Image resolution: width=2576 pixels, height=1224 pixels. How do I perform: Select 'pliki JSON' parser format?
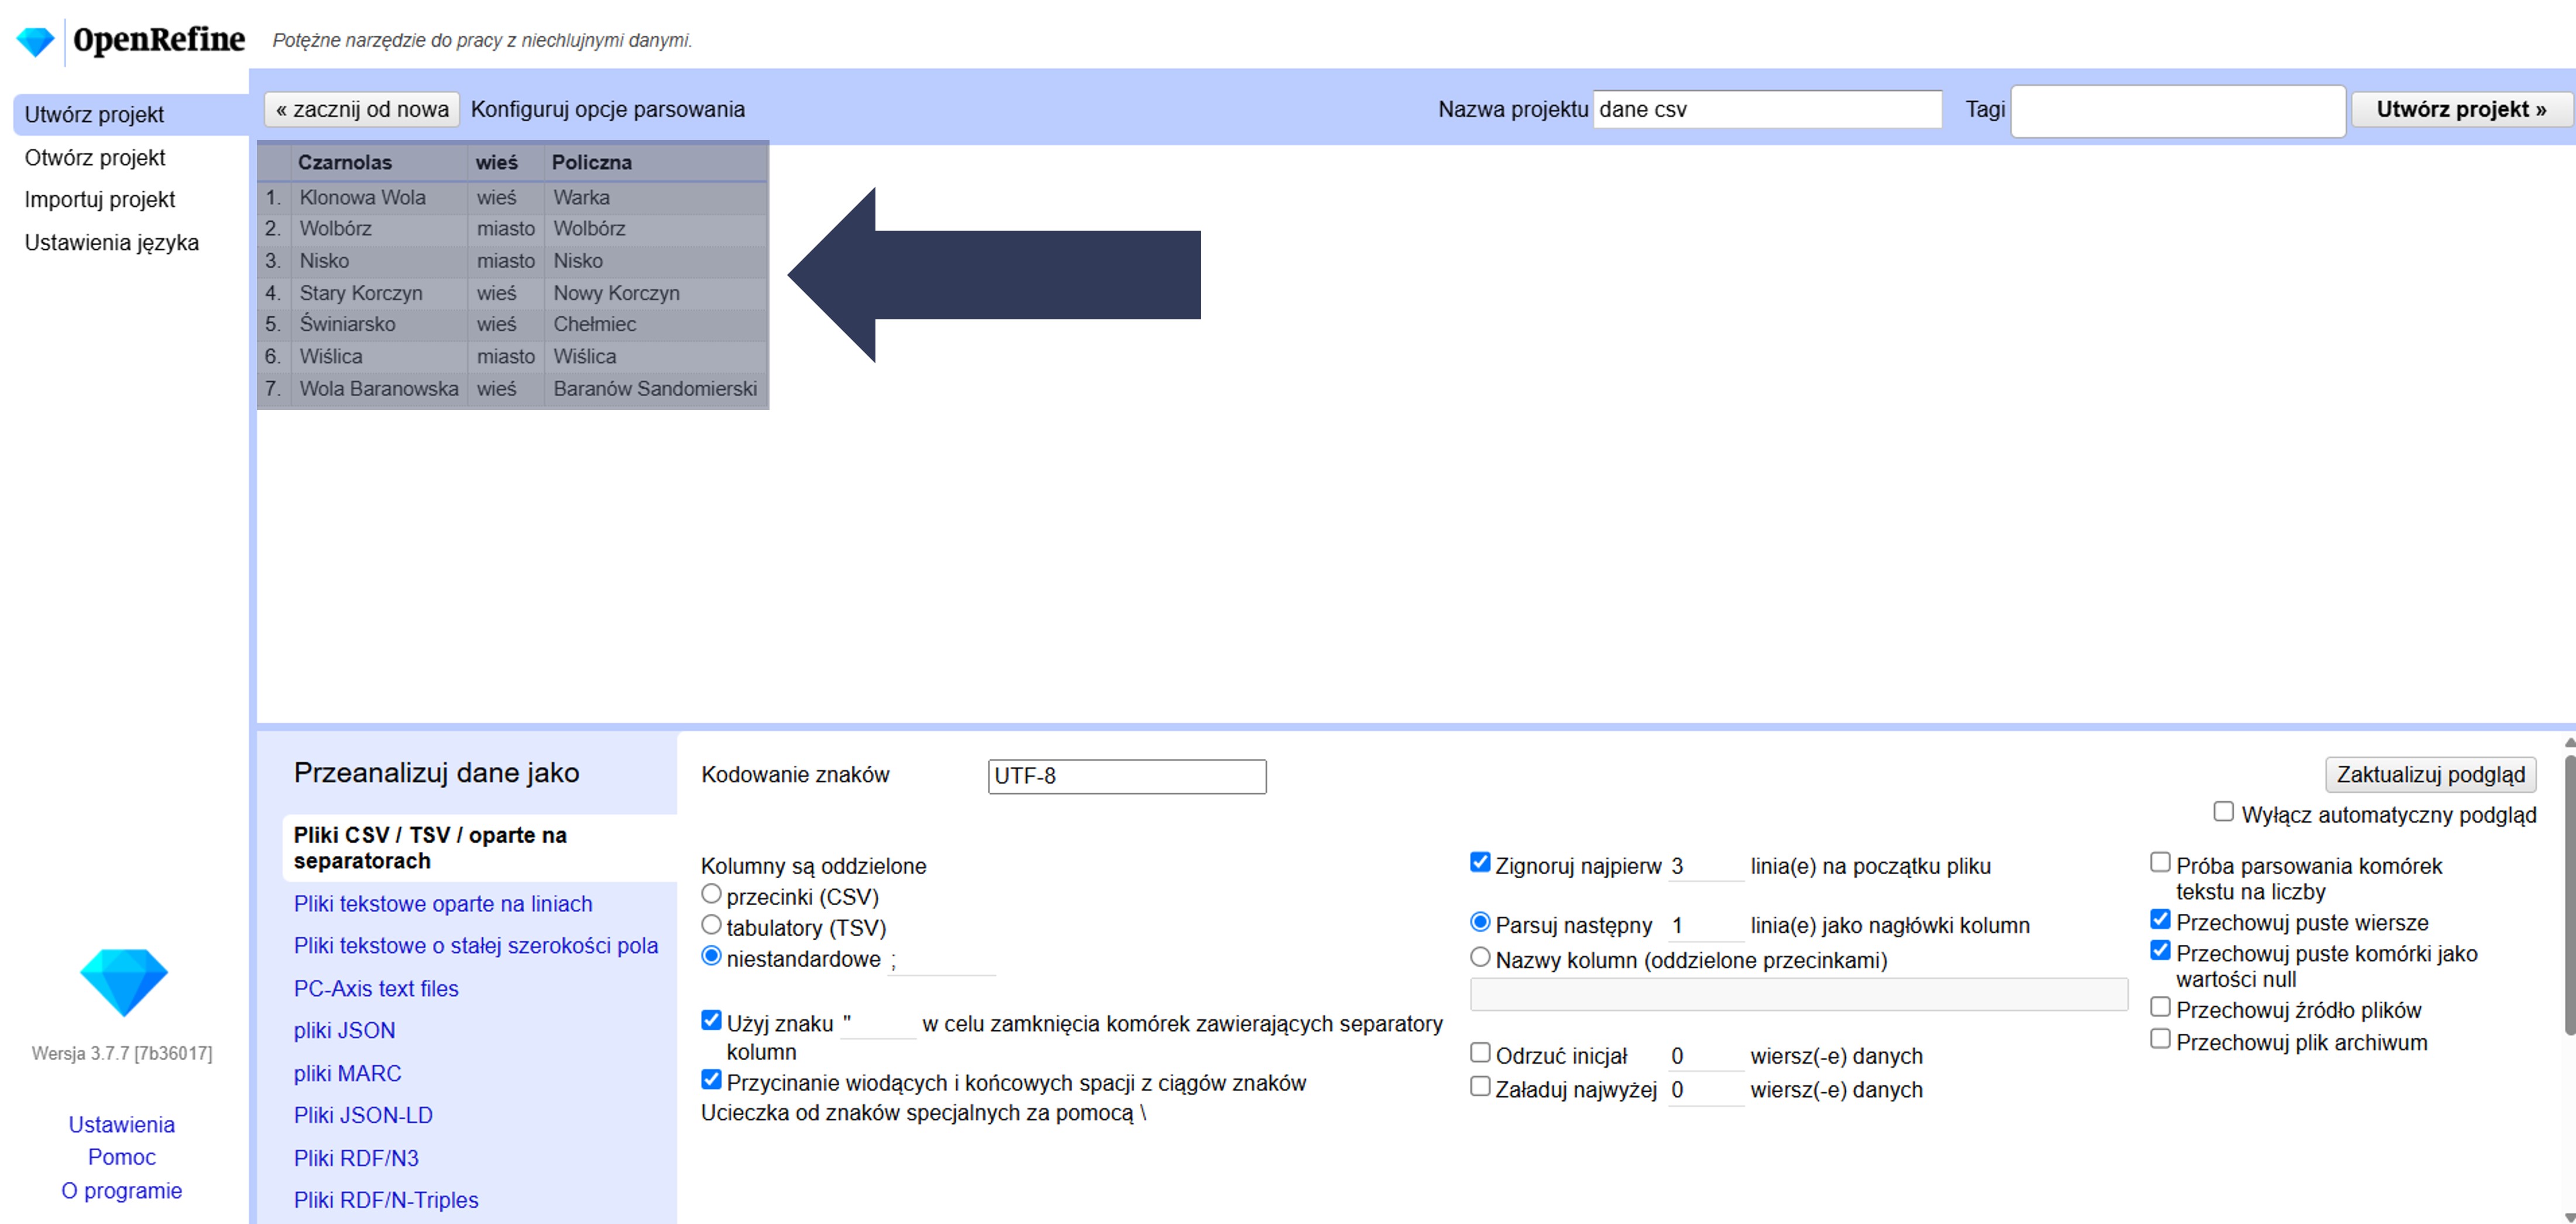tap(344, 1030)
